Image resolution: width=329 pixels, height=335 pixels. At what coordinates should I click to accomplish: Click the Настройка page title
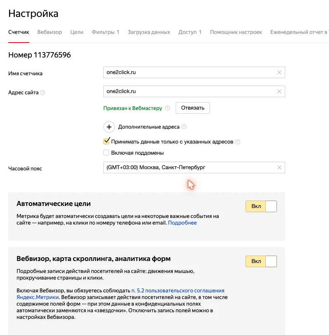click(33, 14)
